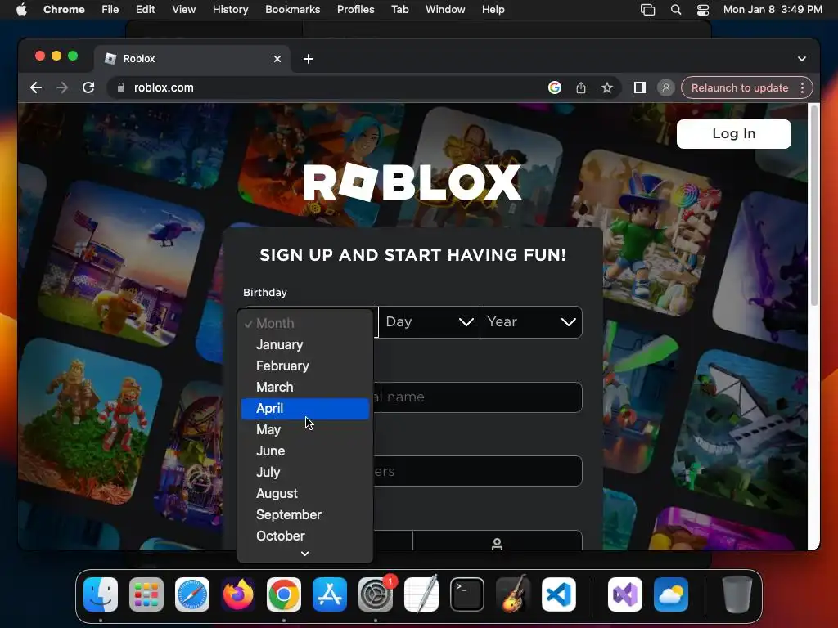This screenshot has width=838, height=628.
Task: Open Finder from the dock
Action: (x=101, y=594)
